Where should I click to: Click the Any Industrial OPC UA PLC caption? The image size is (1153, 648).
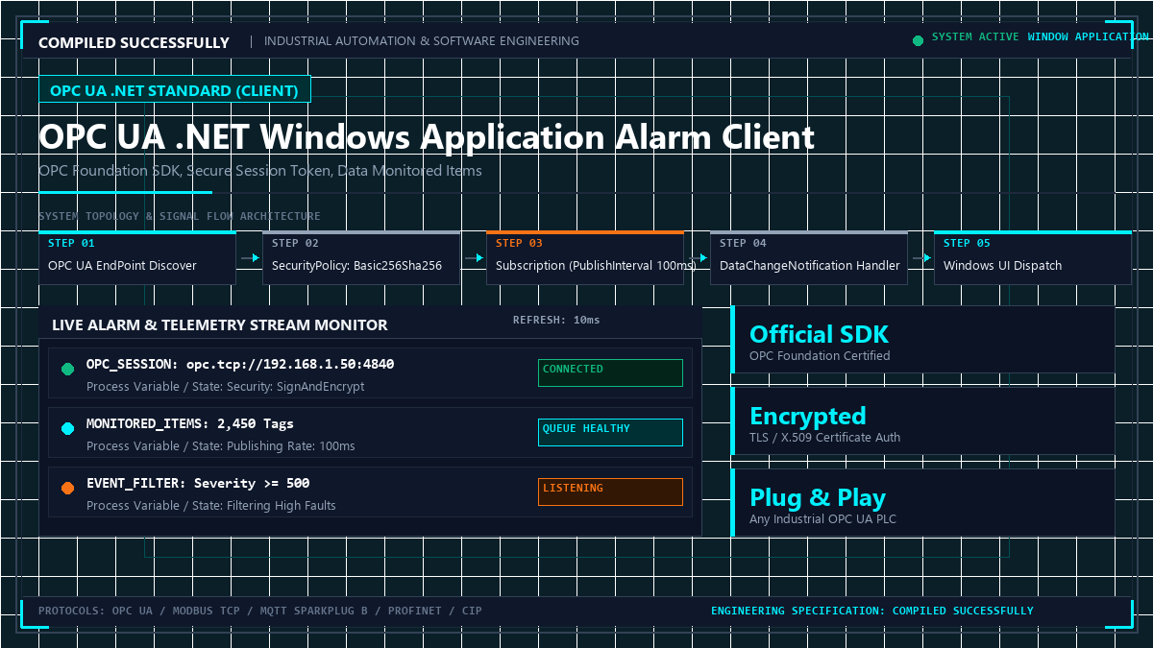tap(823, 519)
